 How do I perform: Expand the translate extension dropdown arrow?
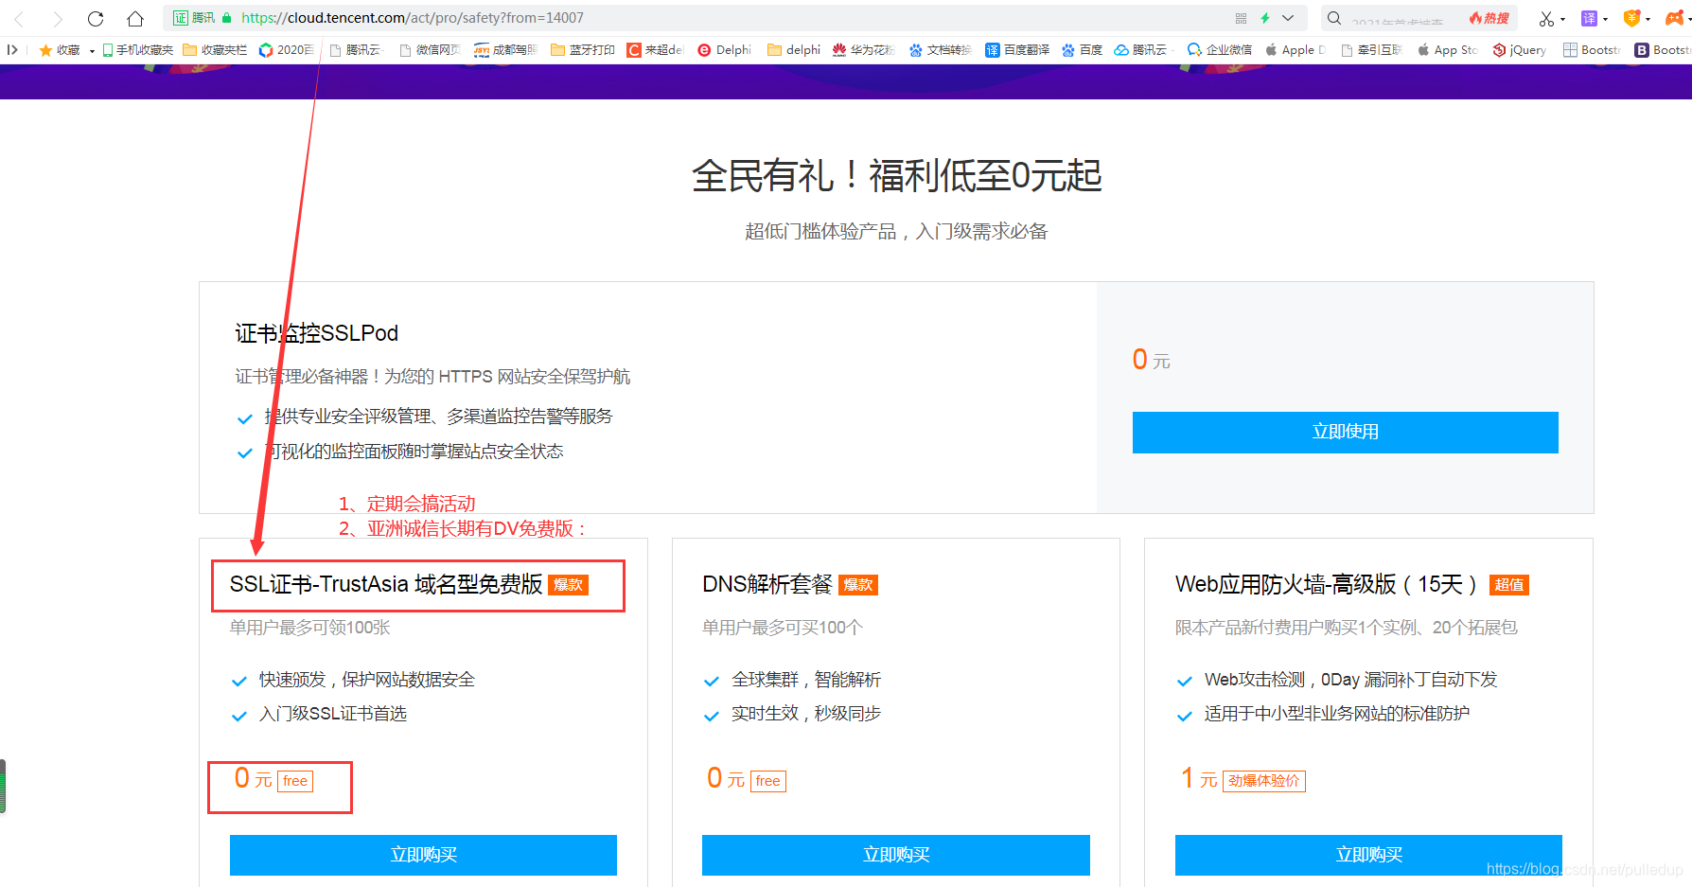coord(1605,19)
